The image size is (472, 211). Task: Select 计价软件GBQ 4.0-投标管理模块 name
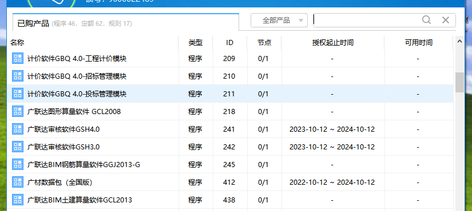(x=77, y=94)
